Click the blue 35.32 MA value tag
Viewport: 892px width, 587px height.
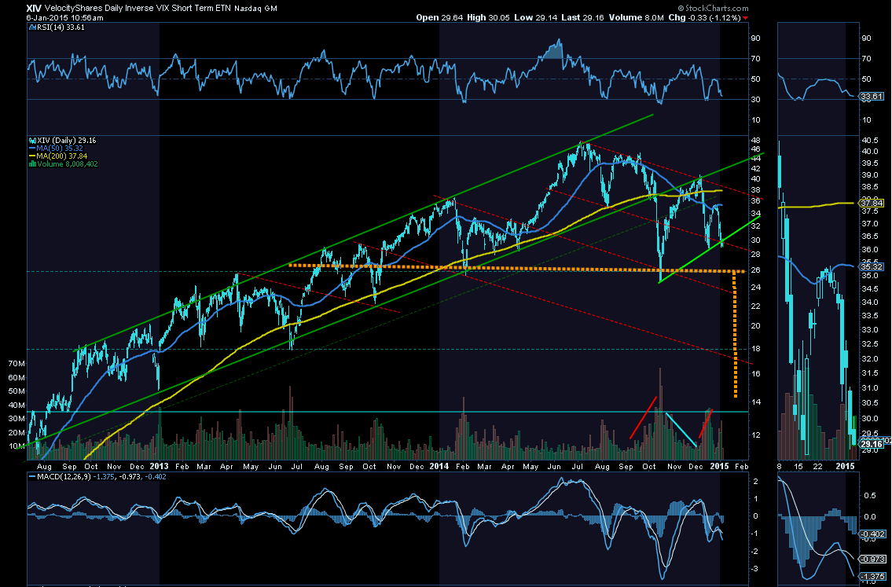point(872,266)
